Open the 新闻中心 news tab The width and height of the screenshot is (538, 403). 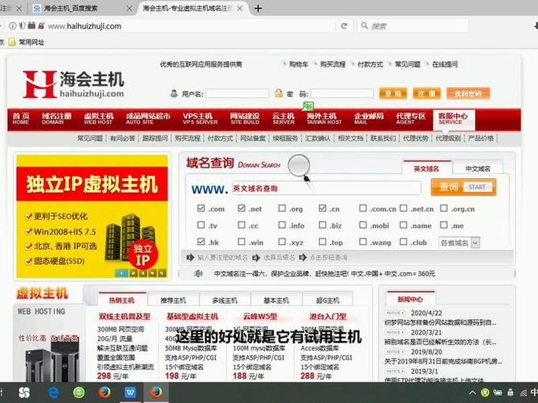pos(410,299)
